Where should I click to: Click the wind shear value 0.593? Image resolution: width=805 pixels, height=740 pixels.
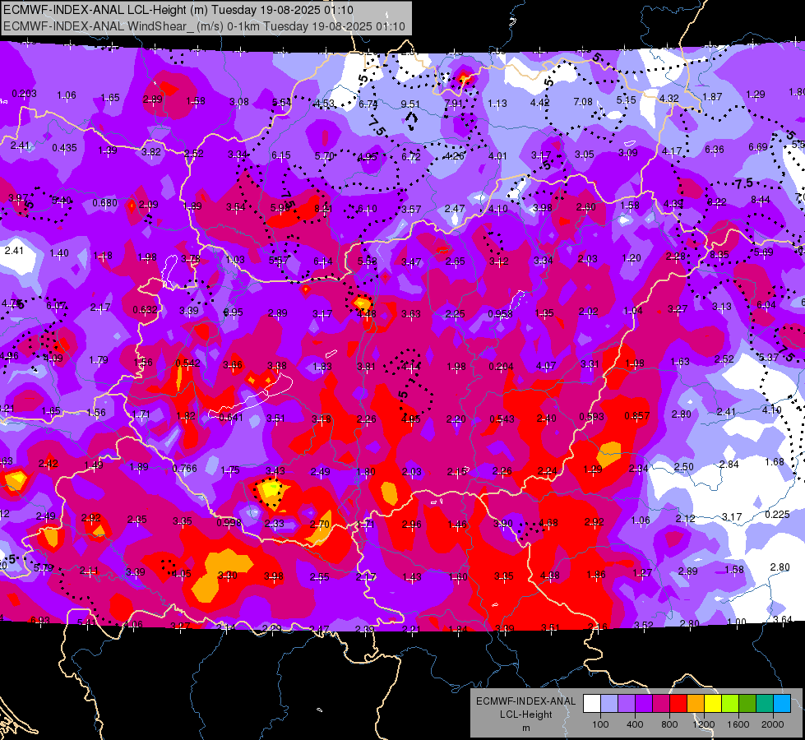click(591, 417)
